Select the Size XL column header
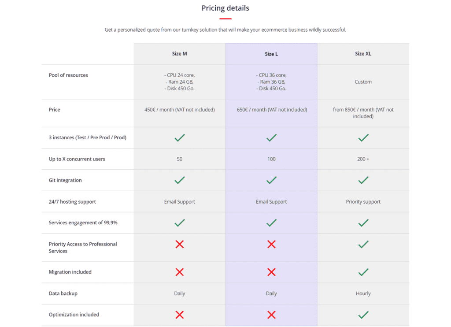Viewport: 451px width, 327px height. 363,53
